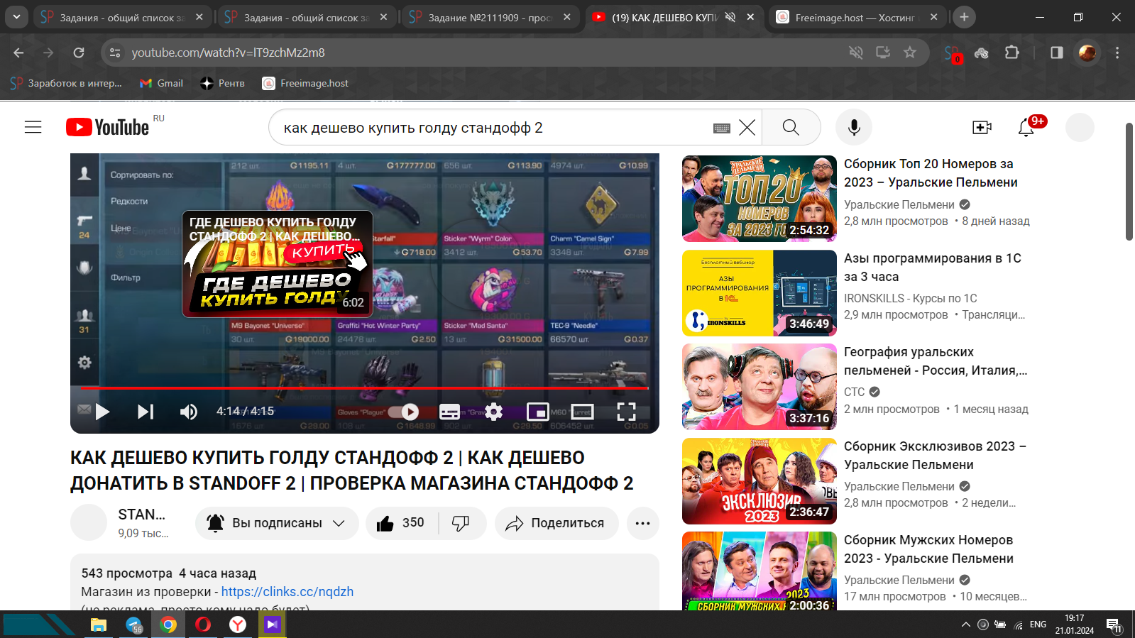This screenshot has height=638, width=1135.
Task: Go to YouTube home via the logo
Action: (108, 127)
